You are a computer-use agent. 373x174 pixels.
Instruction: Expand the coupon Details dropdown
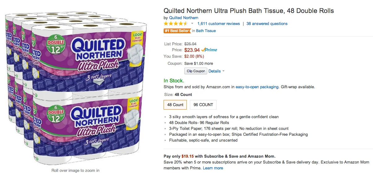(216, 71)
